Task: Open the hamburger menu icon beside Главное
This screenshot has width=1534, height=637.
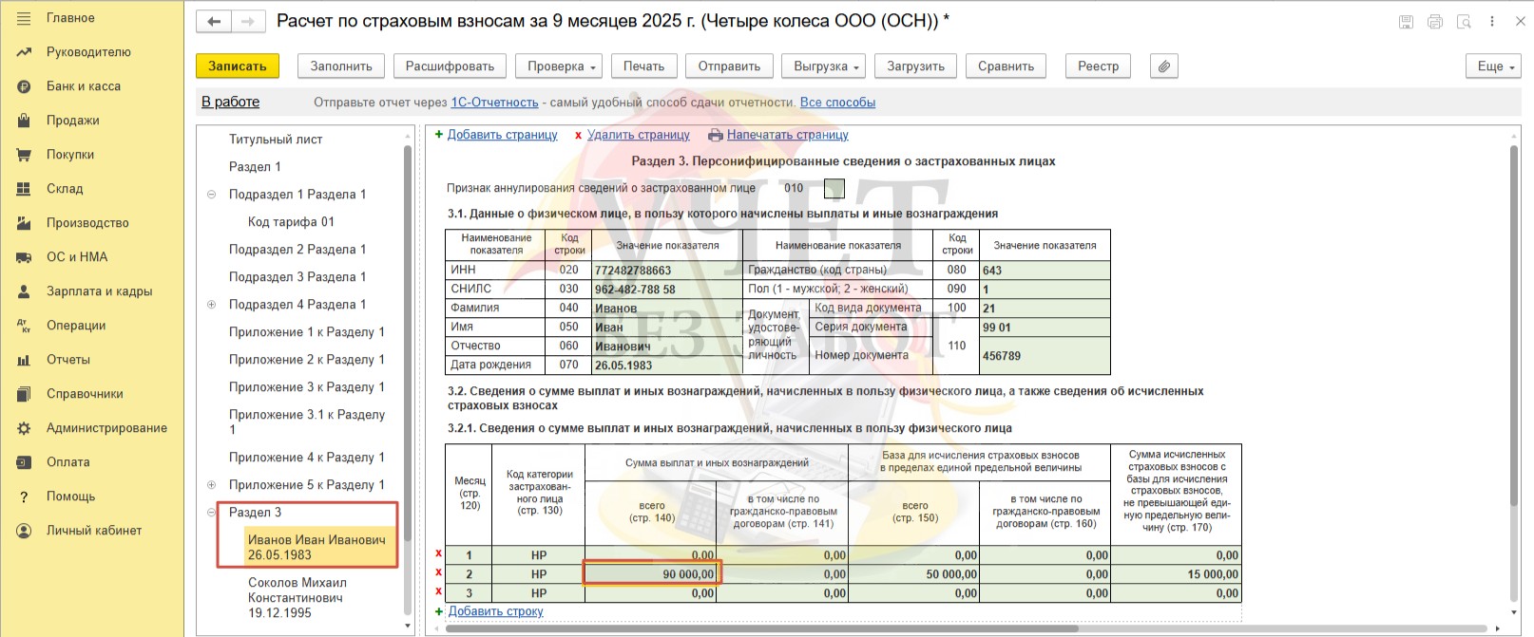Action: pos(24,18)
